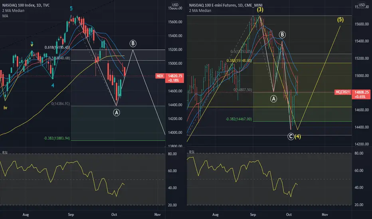Select circled A label on futures chart
Viewport: 372px width, 219px height.
273,99
